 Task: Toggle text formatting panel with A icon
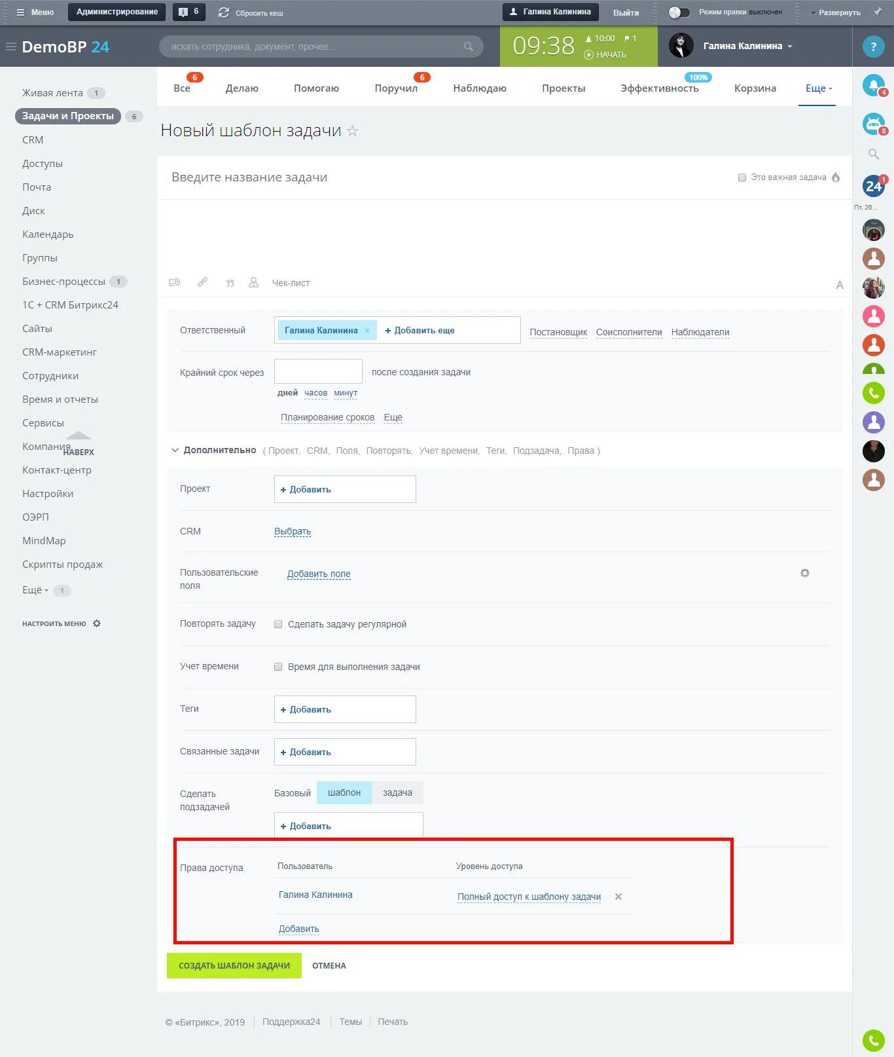[x=839, y=286]
